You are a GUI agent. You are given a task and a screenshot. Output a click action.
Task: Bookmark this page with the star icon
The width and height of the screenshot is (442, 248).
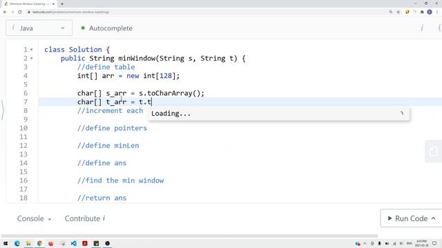[398, 12]
